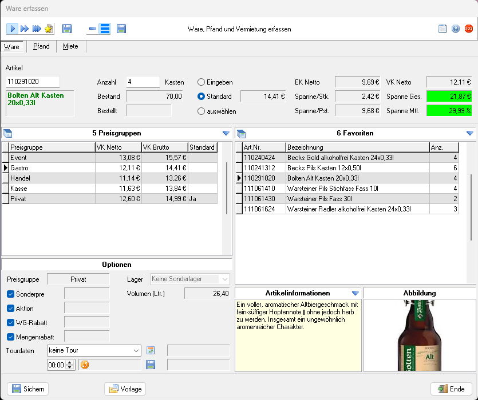Viewport: 478px width, 400px height.
Task: Collapse the 6 Favoriten panel arrow
Action: [470, 133]
